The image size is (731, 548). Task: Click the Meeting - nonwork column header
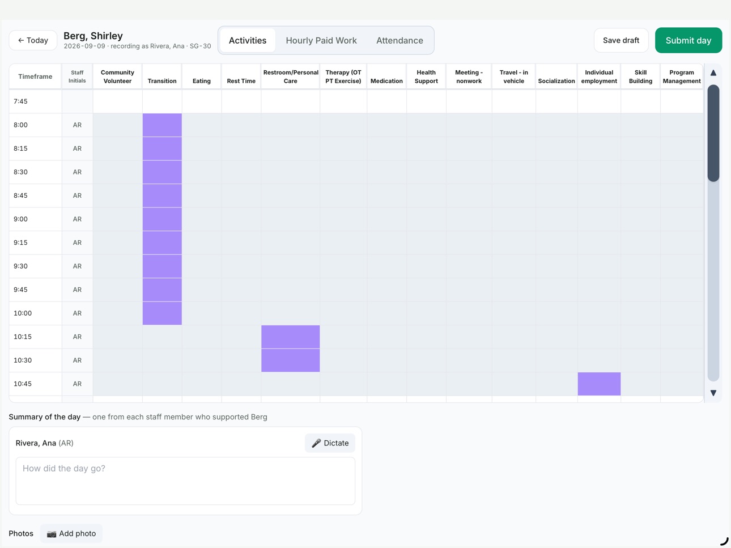coord(469,77)
